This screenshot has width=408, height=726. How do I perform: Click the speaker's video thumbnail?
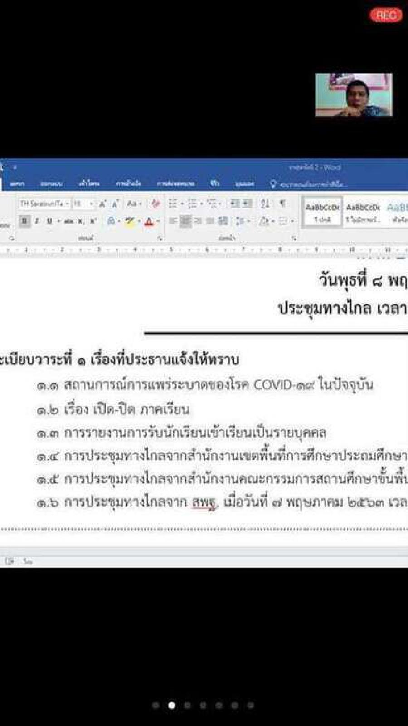(x=354, y=94)
